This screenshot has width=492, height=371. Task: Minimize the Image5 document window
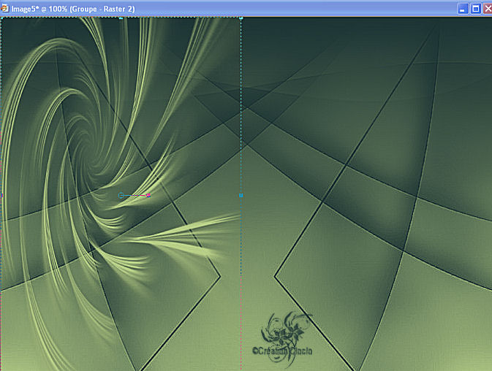click(x=463, y=8)
